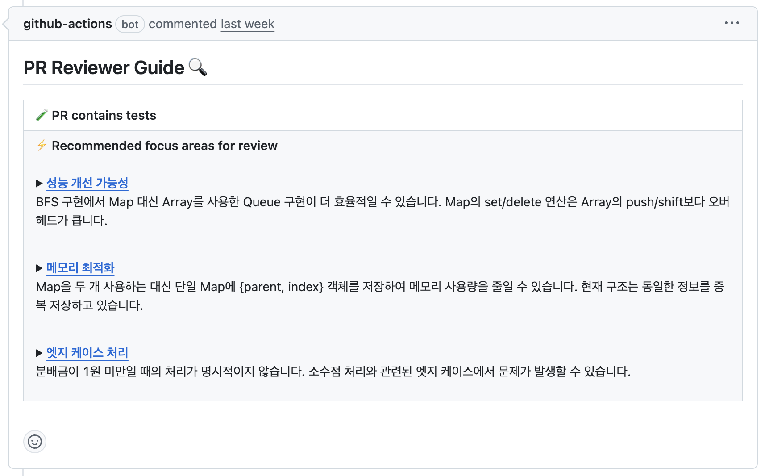Image resolution: width=765 pixels, height=476 pixels.
Task: Click the bot badge label
Action: [x=129, y=24]
